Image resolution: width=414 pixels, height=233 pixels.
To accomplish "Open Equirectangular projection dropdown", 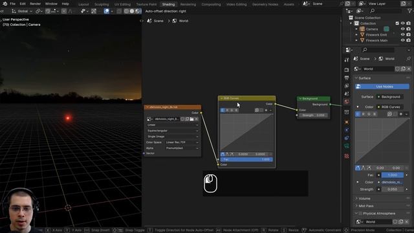I will coord(173,131).
